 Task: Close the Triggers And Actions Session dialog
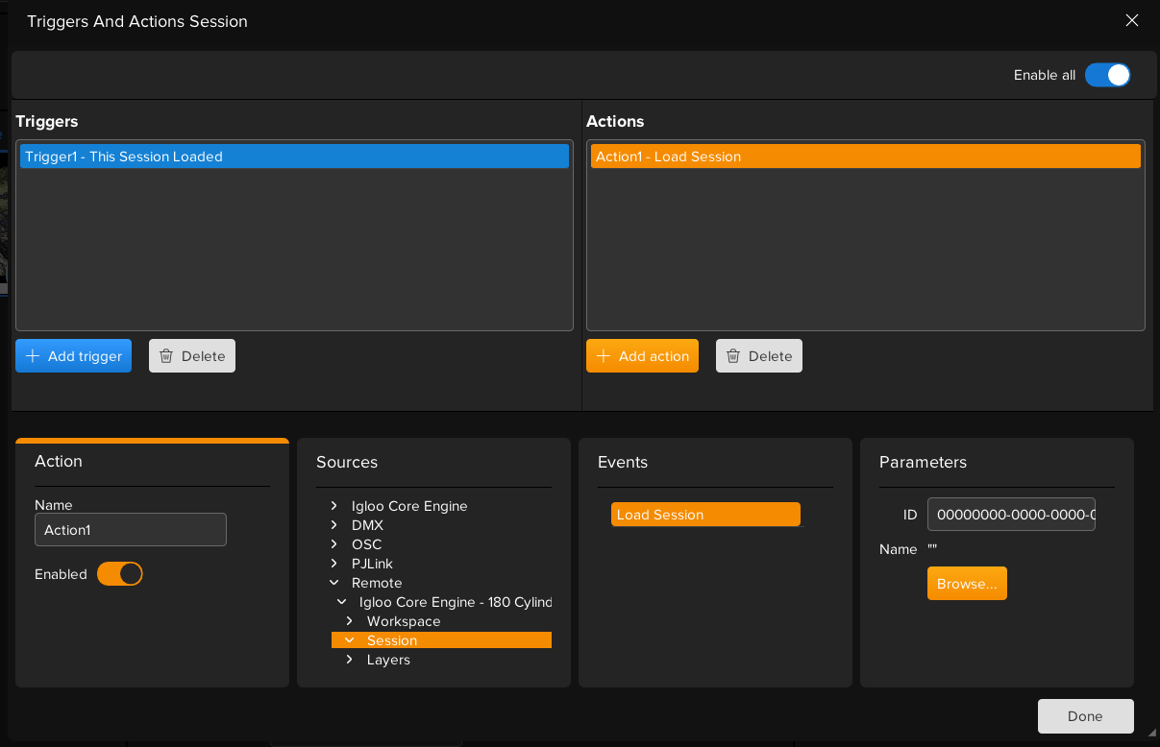[x=1132, y=20]
